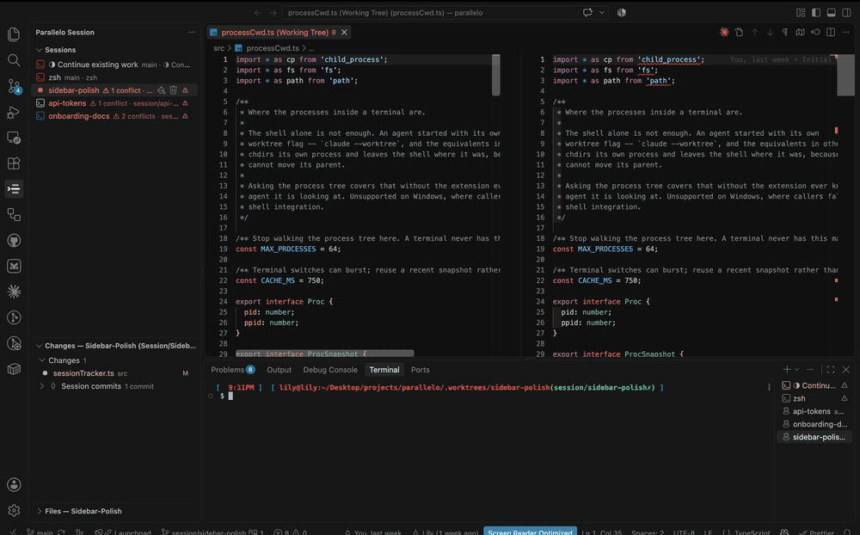Open terminal panel ellipsis actions menu

(x=810, y=369)
